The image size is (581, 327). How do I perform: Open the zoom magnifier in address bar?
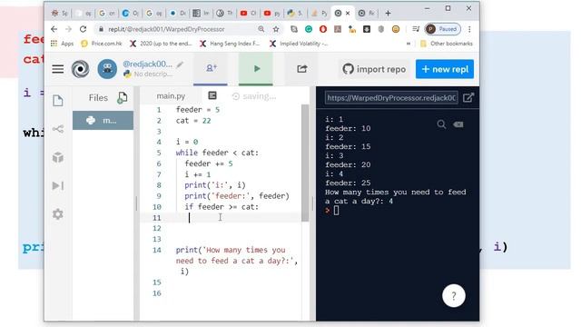click(261, 29)
